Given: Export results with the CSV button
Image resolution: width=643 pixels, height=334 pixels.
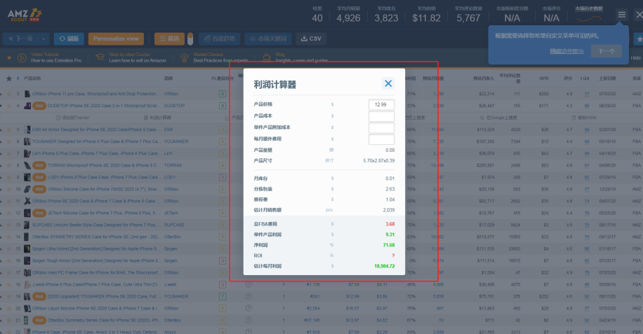Looking at the screenshot, I should click(311, 39).
